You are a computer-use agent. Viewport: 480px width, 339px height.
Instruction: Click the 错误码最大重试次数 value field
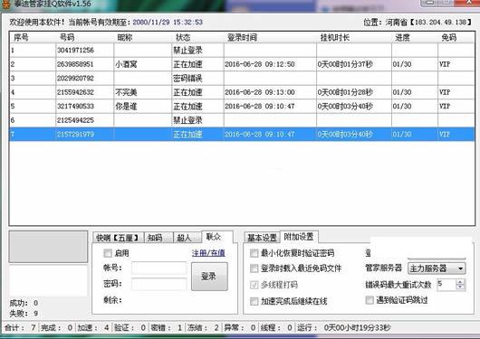click(446, 285)
